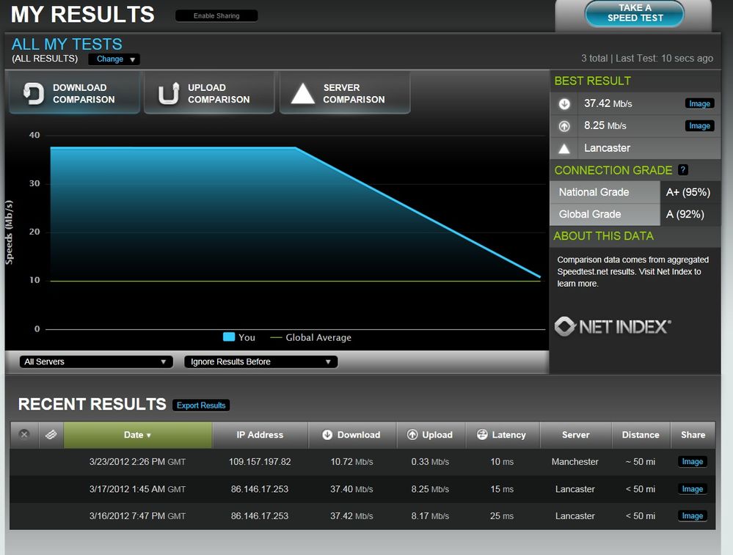The image size is (733, 555).
Task: Click the Server Comparison triangle icon
Action: pos(303,93)
